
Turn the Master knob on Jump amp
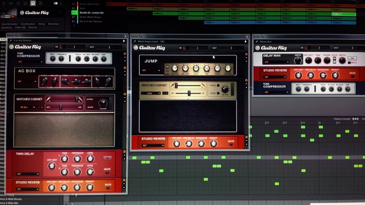coord(175,68)
